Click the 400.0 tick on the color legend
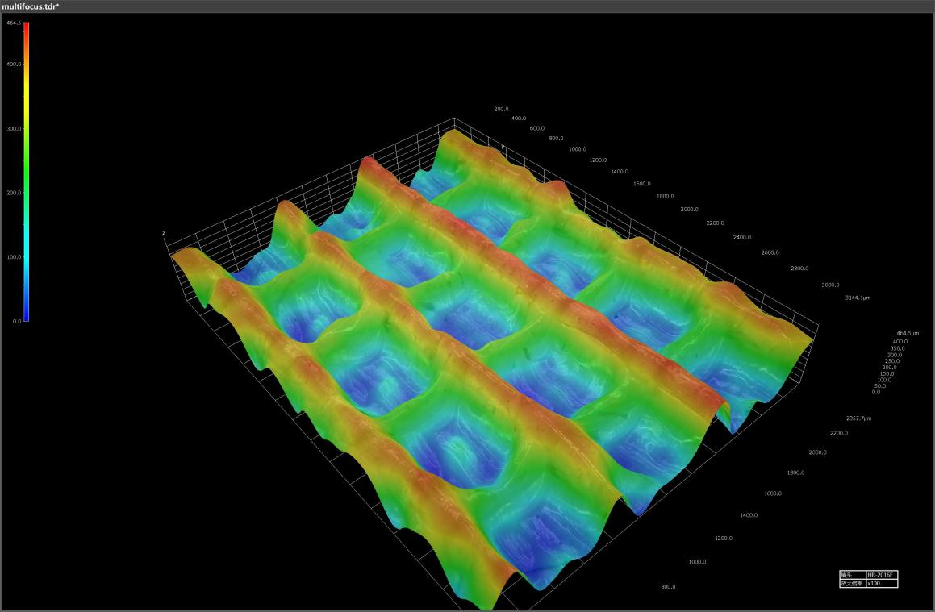The image size is (935, 612). point(14,64)
